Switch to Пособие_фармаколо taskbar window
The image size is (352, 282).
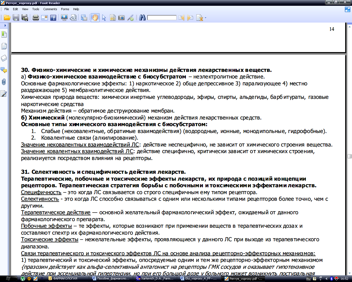111,279
